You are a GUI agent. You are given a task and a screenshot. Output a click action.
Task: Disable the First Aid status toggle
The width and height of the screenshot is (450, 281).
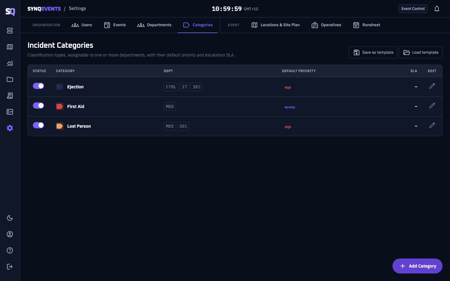38,106
